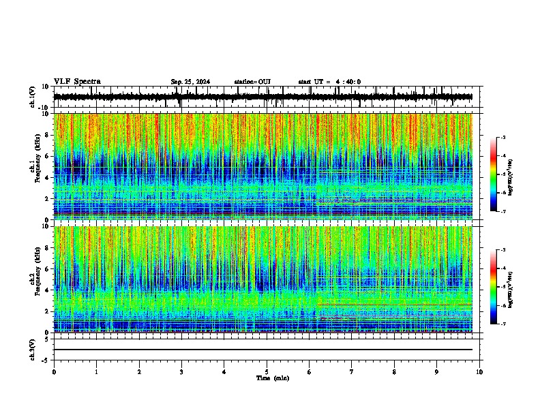
Task: Click the "4" tick on ch.2 frequency axis
Action: [46, 290]
